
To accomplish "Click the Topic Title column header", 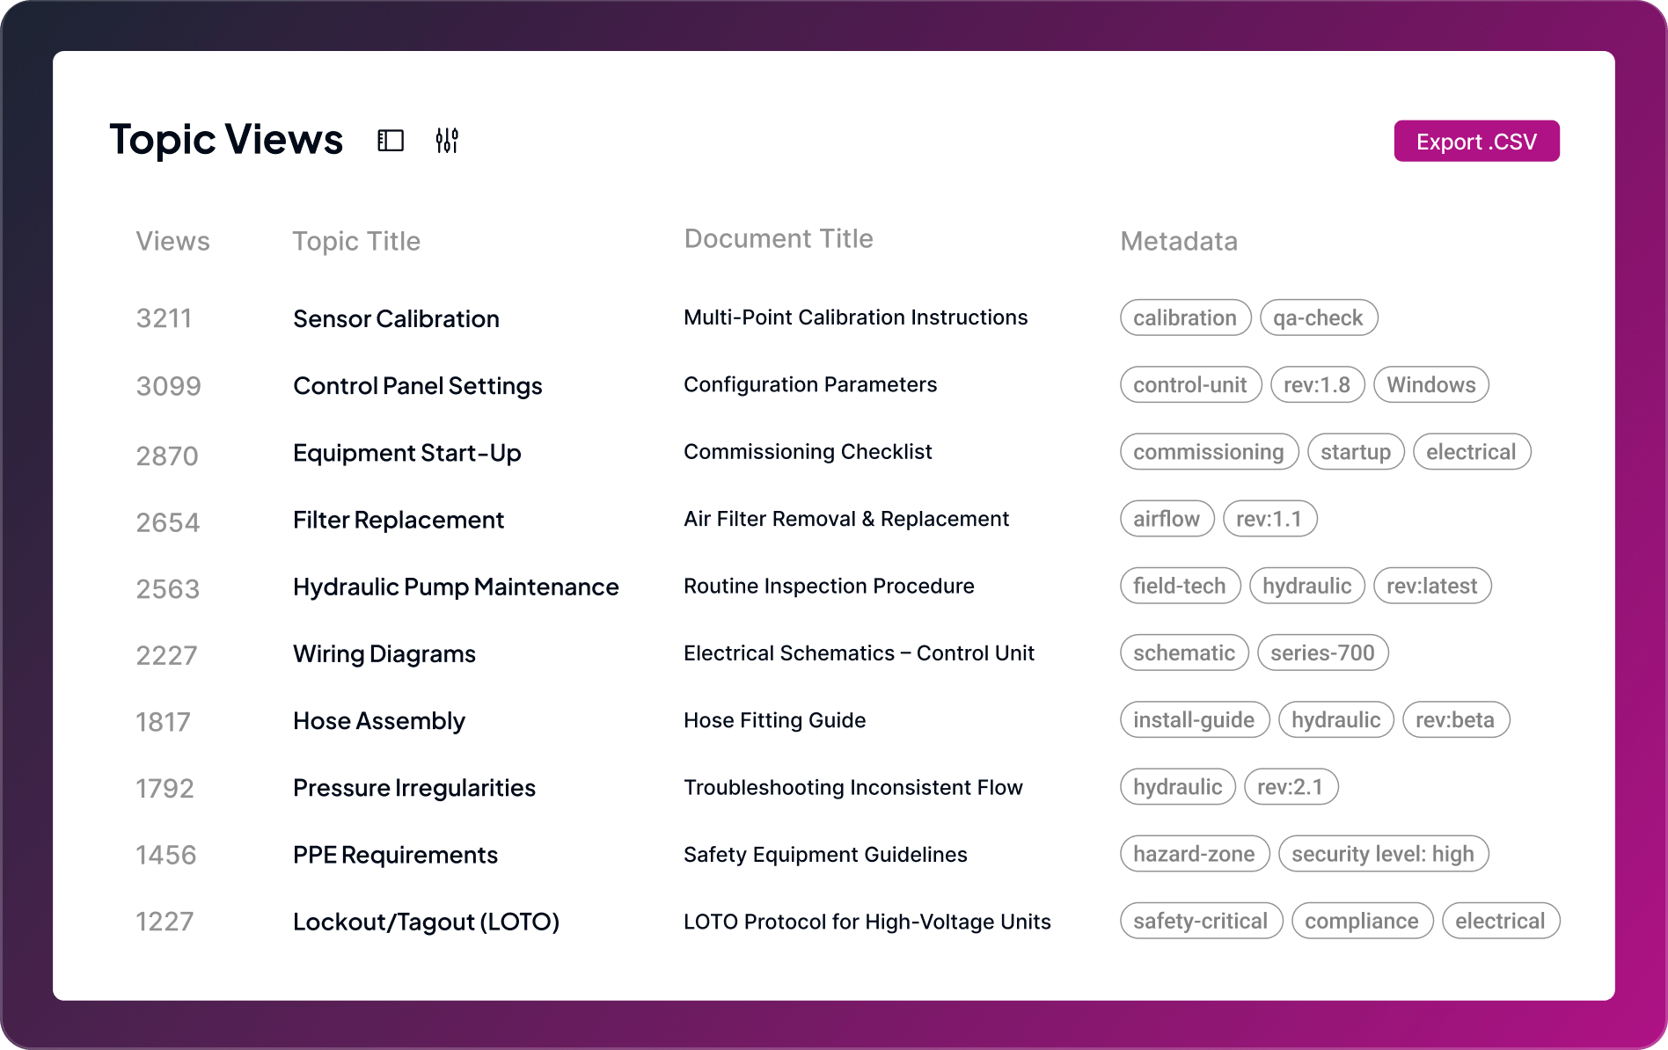I will pyautogui.click(x=356, y=241).
